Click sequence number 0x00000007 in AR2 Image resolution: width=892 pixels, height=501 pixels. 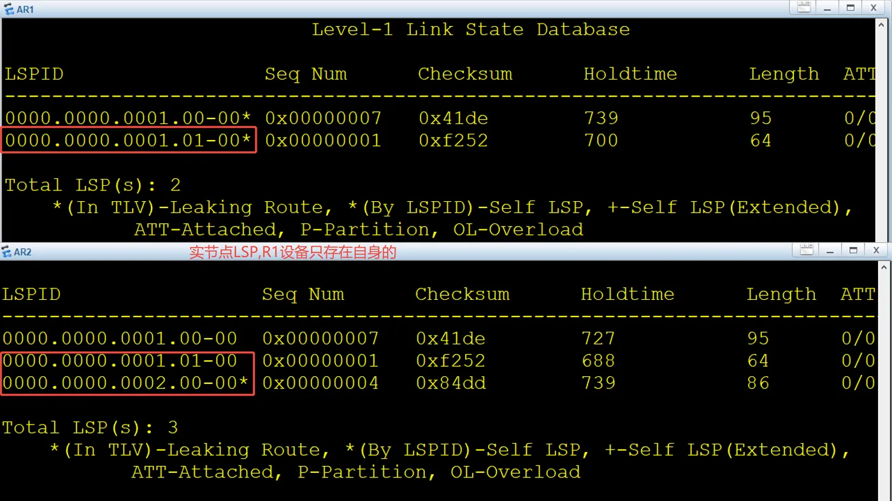click(320, 339)
